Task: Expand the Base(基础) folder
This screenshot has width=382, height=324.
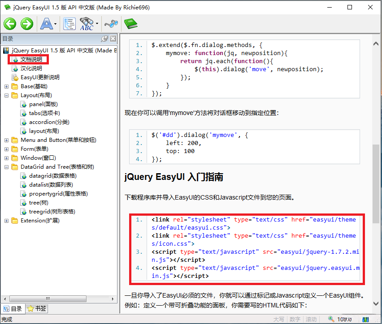Action: (7, 87)
